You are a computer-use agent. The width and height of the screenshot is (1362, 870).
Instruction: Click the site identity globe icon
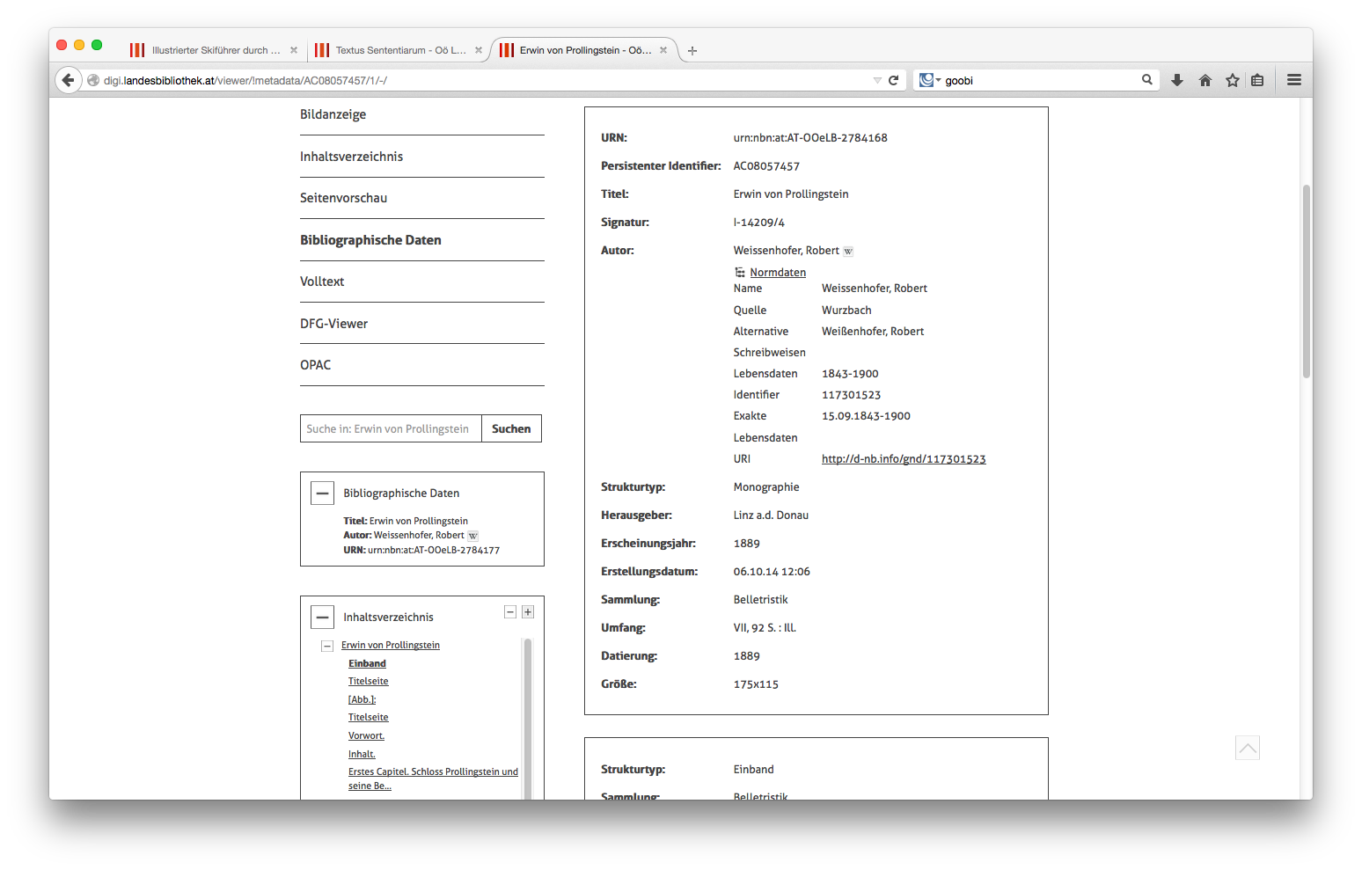click(x=93, y=80)
